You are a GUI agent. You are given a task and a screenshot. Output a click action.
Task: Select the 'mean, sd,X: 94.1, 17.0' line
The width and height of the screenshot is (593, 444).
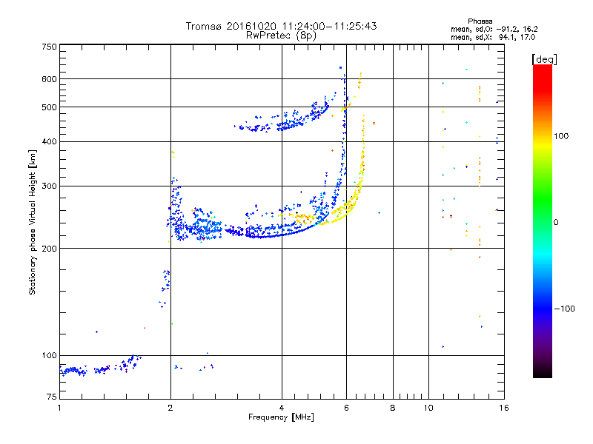tap(493, 37)
